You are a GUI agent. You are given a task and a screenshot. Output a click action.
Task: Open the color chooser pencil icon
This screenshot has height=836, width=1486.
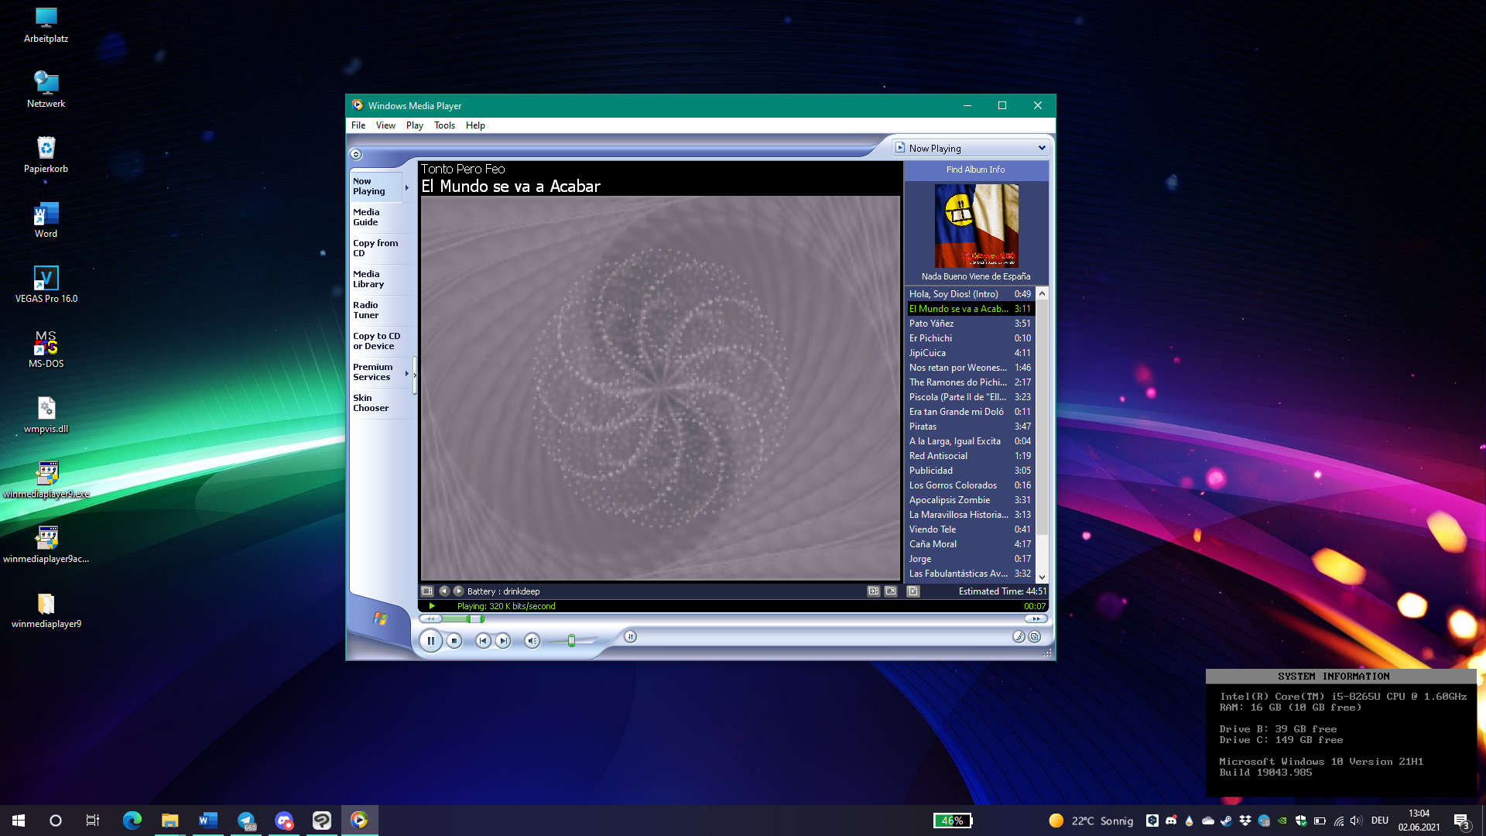[x=1019, y=637]
